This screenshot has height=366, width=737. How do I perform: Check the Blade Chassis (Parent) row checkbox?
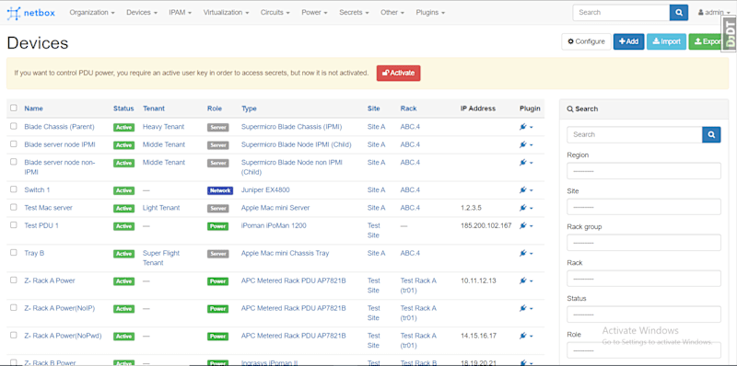click(14, 126)
